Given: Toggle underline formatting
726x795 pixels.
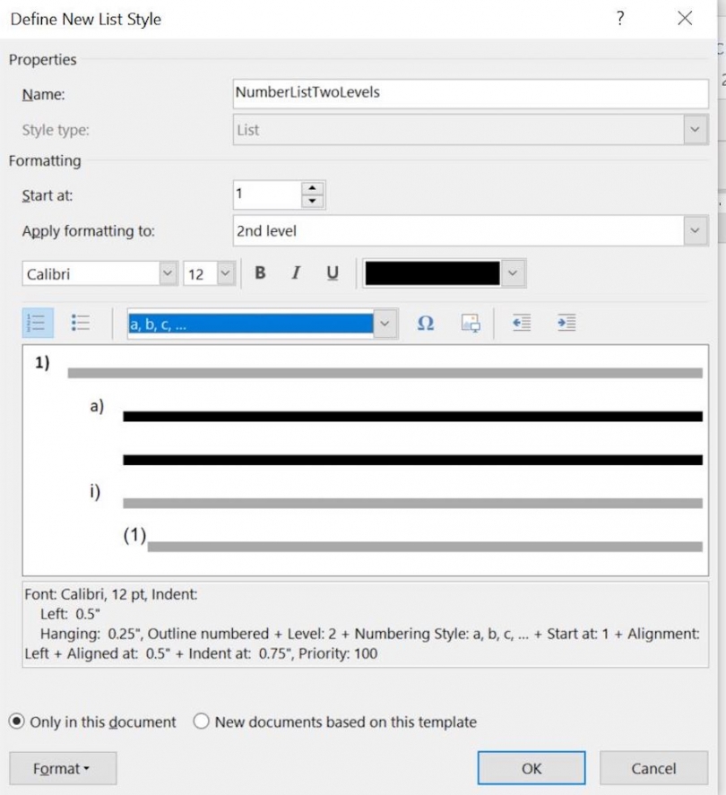Looking at the screenshot, I should [332, 273].
